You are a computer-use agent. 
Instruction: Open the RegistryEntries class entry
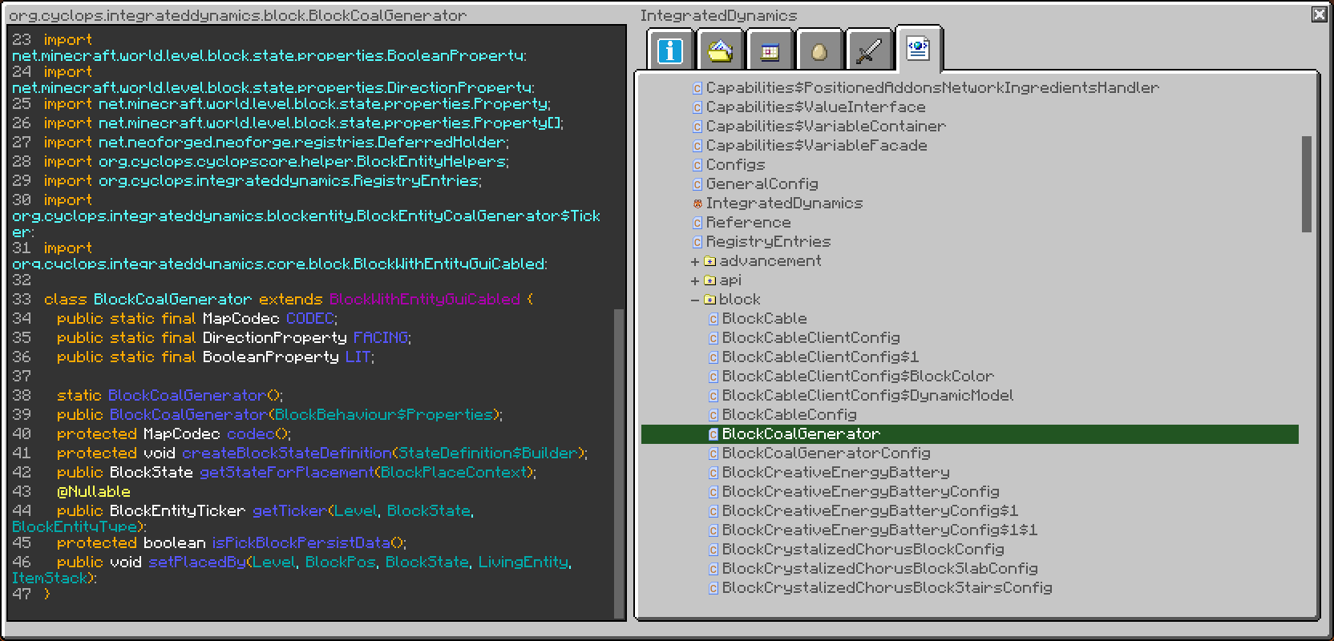[x=768, y=242]
